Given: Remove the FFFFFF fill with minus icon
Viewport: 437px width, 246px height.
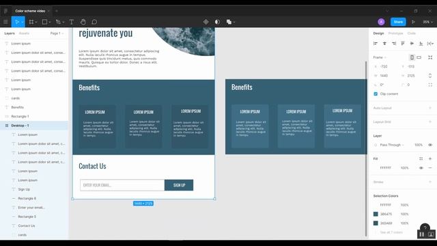Looking at the screenshot, I should [430, 167].
